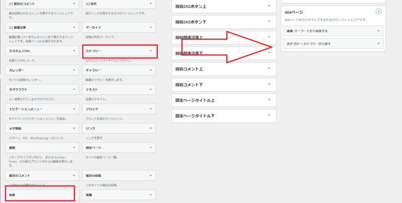Expand カテゴリー: カテゴリーから探す widget in 404ページ
The width and height of the screenshot is (402, 203).
(378, 44)
